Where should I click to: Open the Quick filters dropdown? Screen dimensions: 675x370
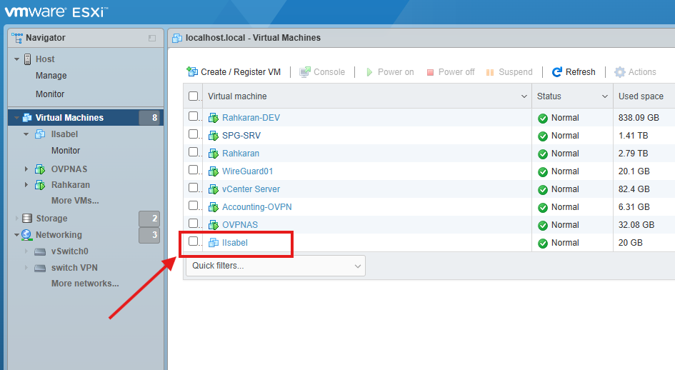pyautogui.click(x=276, y=266)
